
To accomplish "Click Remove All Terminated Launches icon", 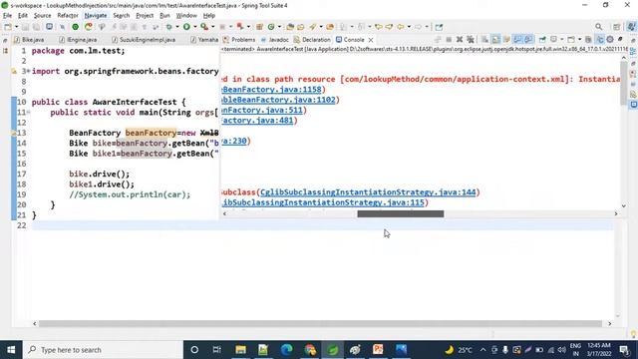I will pos(471,40).
